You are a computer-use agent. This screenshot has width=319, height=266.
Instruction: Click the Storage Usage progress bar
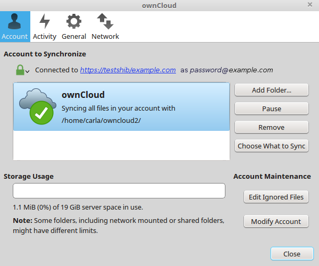pyautogui.click(x=119, y=190)
